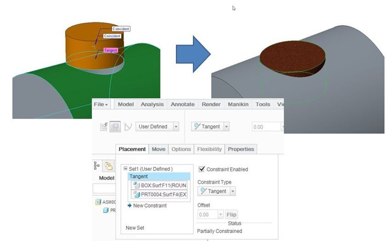Screen dimensions: 390x241
Task: Click the Flip button
Action: [231, 215]
